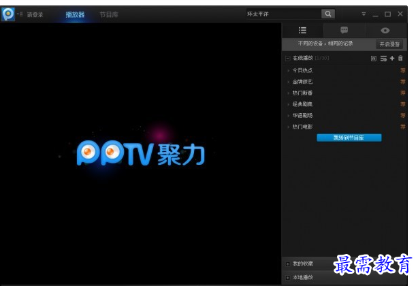Click 荐 badge on 热门新番 row
Viewport: 418px width, 286px height.
tap(402, 93)
